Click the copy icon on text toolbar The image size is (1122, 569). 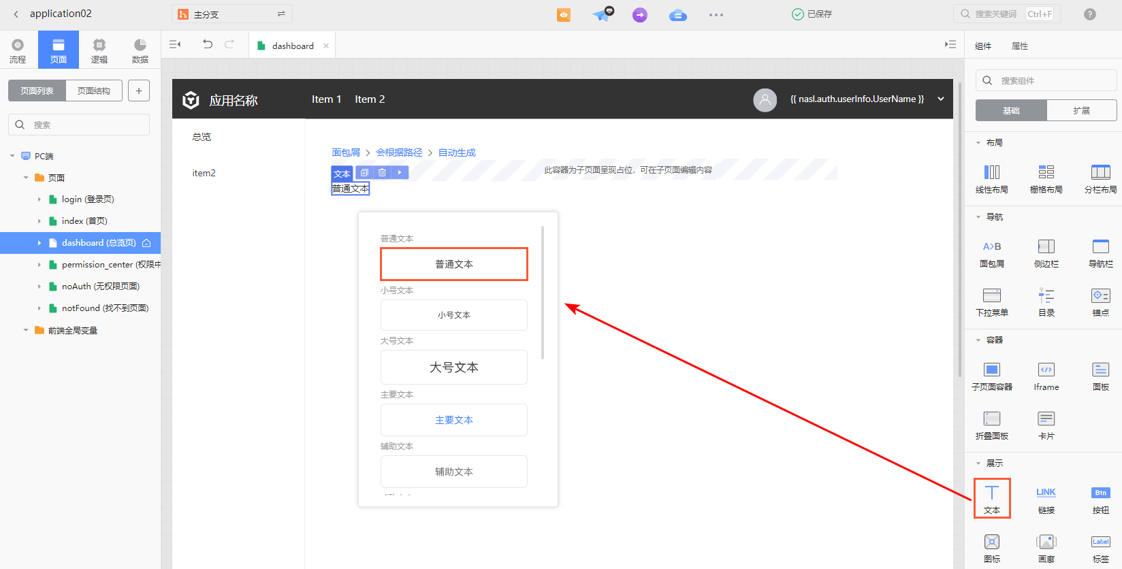[364, 173]
